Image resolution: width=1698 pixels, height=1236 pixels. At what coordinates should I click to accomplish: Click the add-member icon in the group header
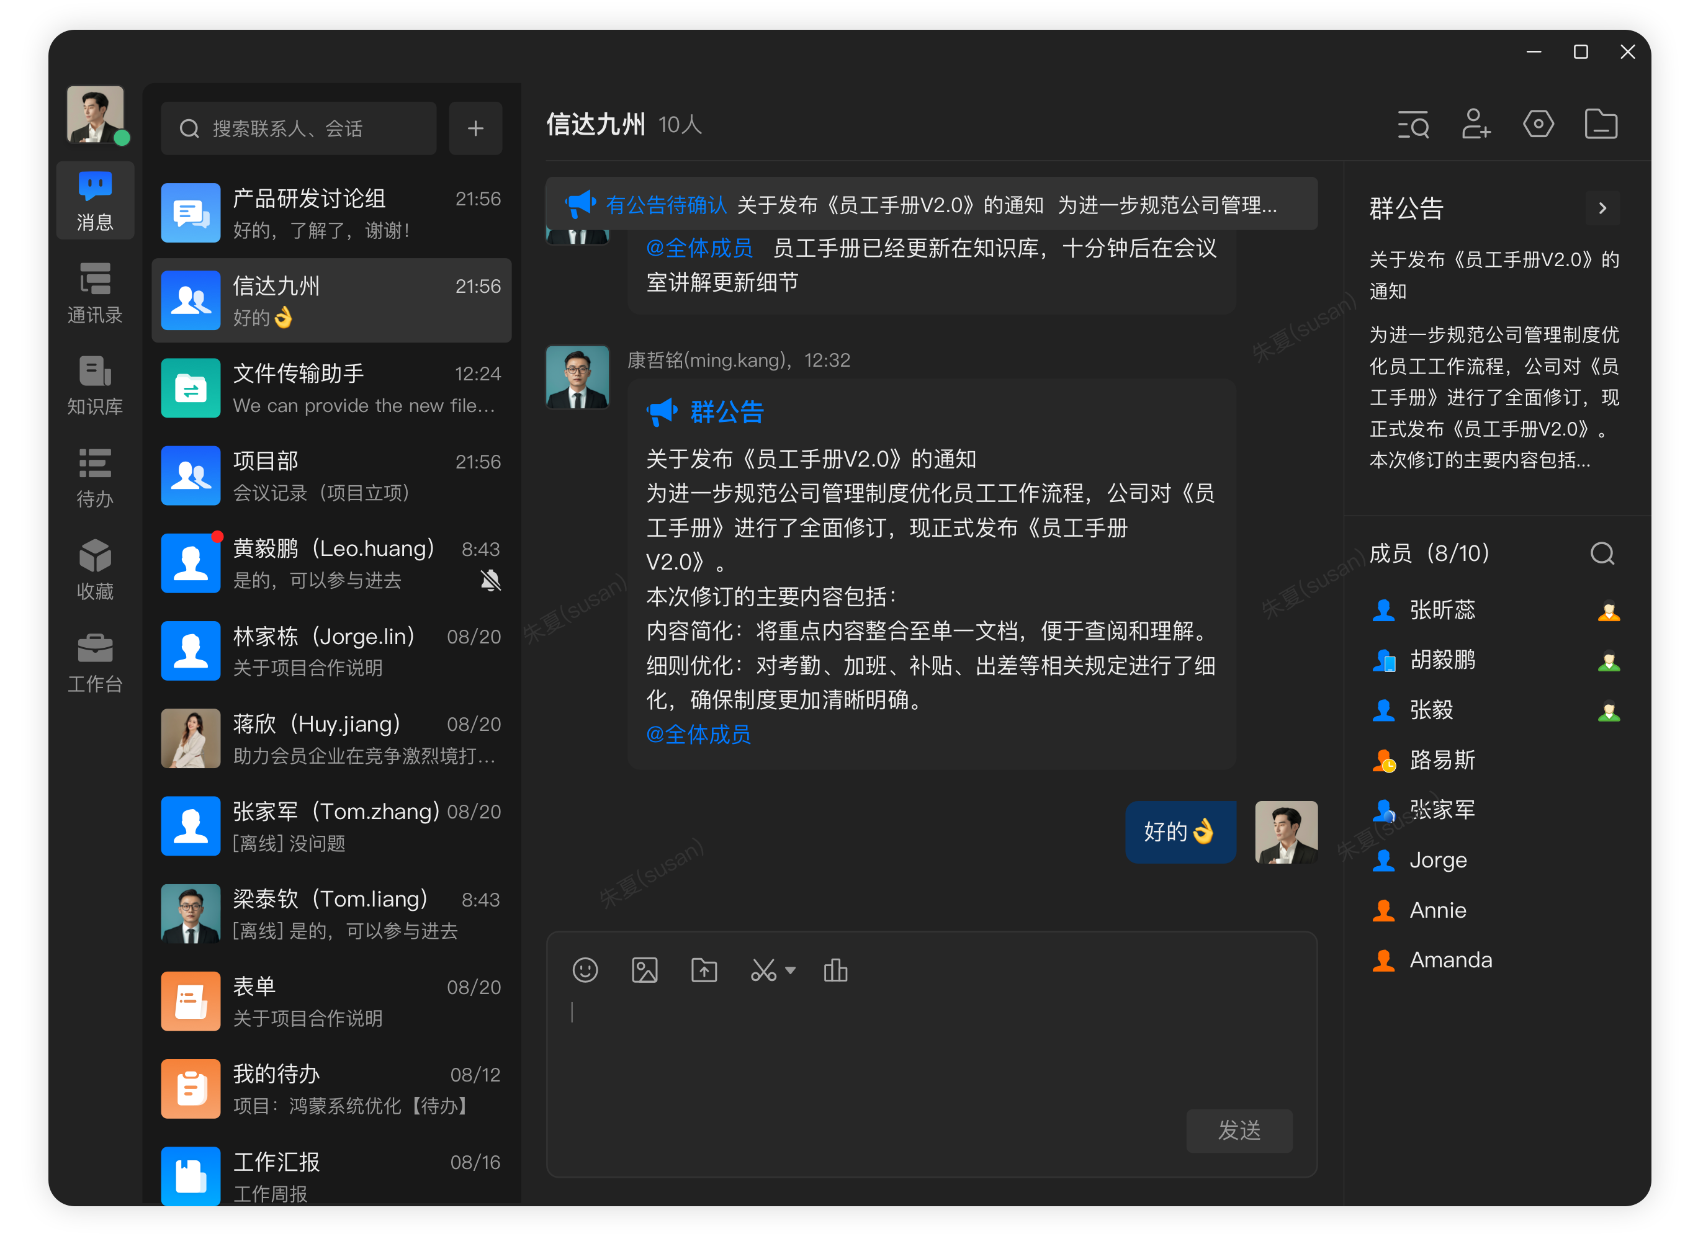click(1476, 125)
